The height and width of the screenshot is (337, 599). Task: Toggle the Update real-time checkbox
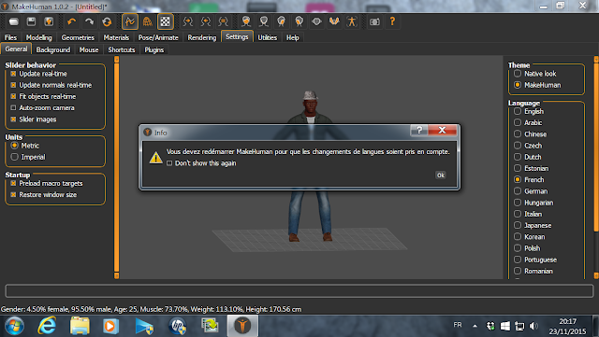pyautogui.click(x=13, y=74)
